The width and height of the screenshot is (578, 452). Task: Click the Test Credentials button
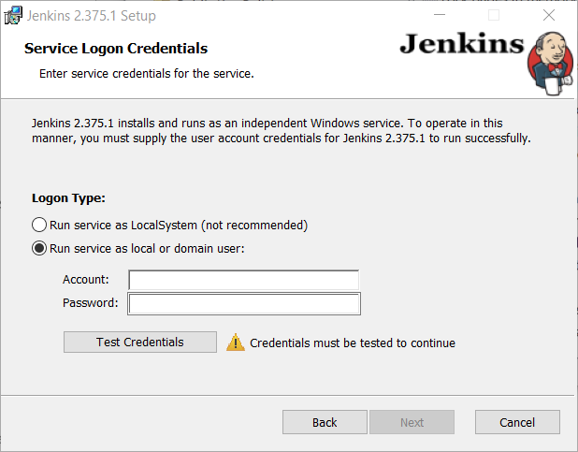(x=140, y=343)
